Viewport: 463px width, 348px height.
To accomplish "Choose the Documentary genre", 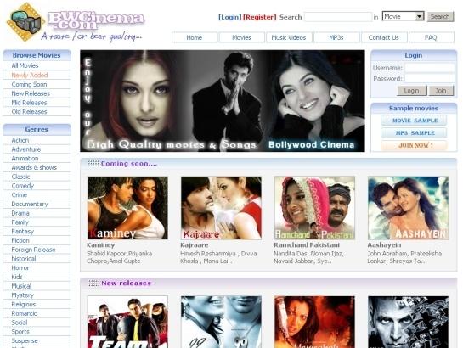I will pos(30,204).
